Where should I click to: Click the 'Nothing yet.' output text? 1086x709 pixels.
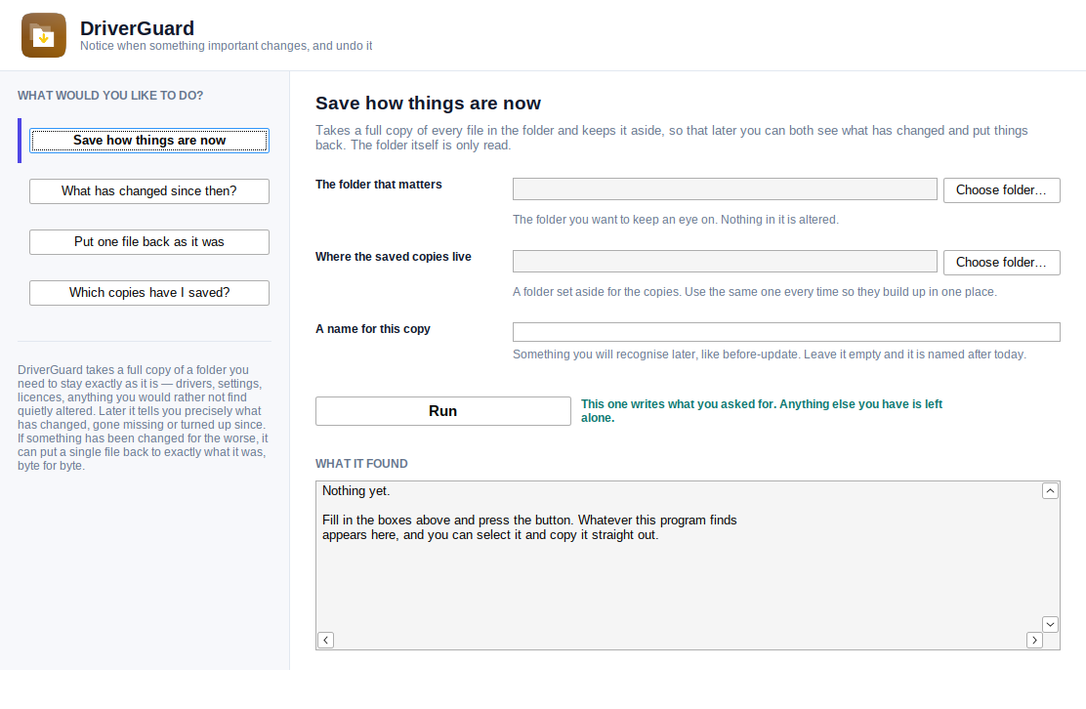(356, 491)
